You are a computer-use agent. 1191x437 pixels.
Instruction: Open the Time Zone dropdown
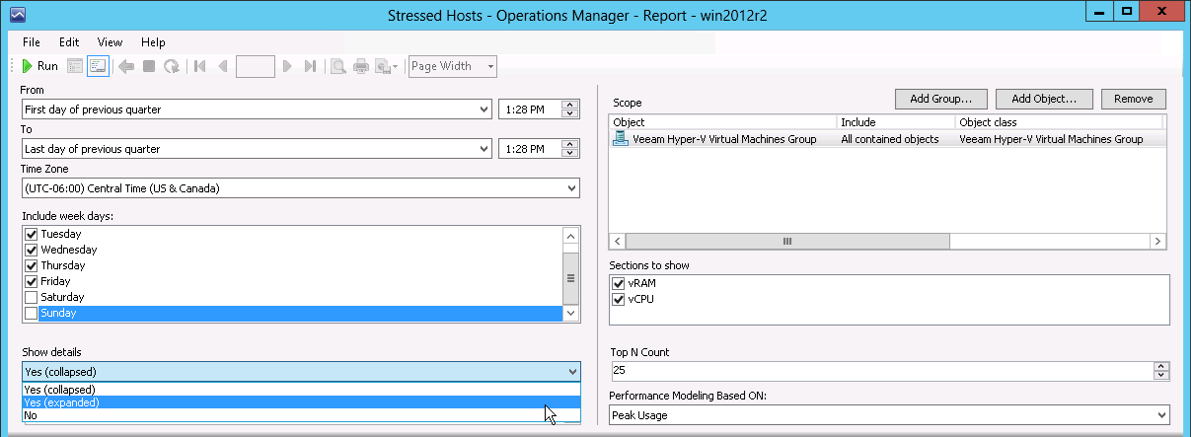coord(301,188)
